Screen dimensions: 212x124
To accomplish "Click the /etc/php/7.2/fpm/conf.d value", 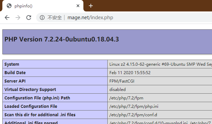I will [x=133, y=115].
